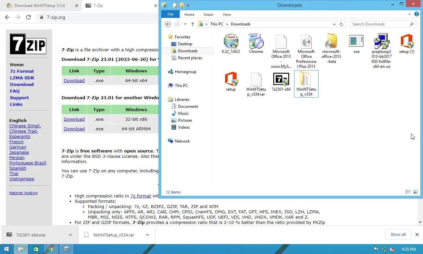The image size is (423, 254).
Task: Open the Customize Quick Access Toolbar dropdown
Action: click(188, 5)
